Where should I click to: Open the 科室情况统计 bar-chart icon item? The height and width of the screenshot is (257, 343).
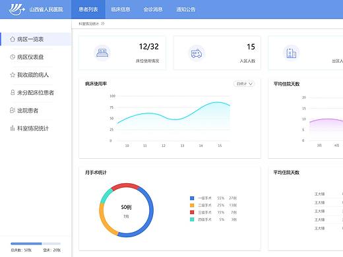(13, 128)
